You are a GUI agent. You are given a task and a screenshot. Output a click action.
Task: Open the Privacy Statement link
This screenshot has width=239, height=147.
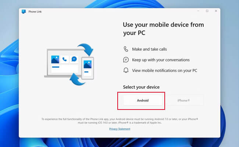click(119, 129)
